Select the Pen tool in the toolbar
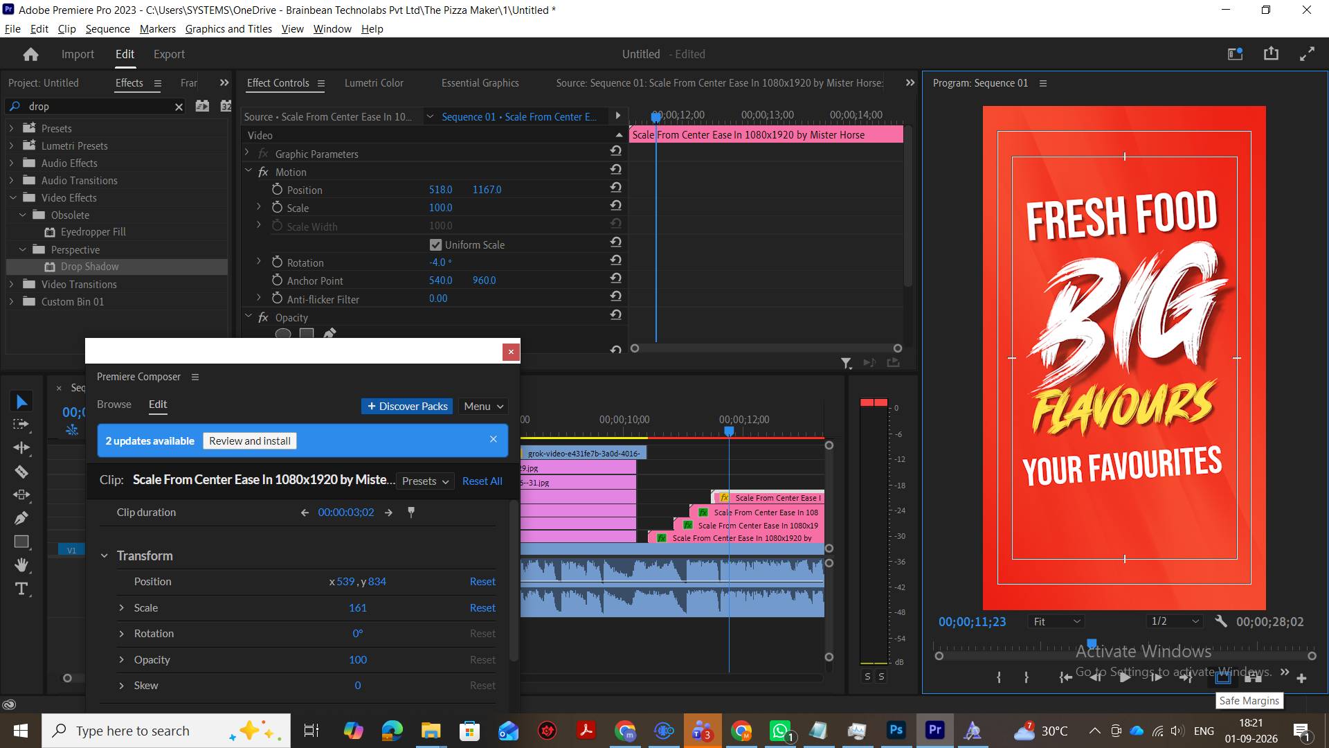 click(21, 518)
